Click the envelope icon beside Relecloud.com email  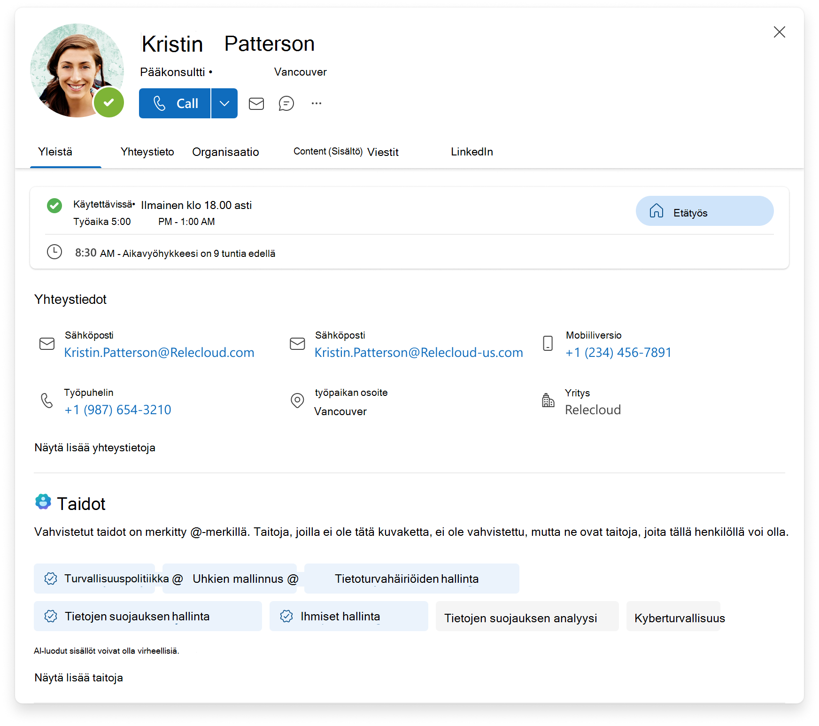pos(47,344)
